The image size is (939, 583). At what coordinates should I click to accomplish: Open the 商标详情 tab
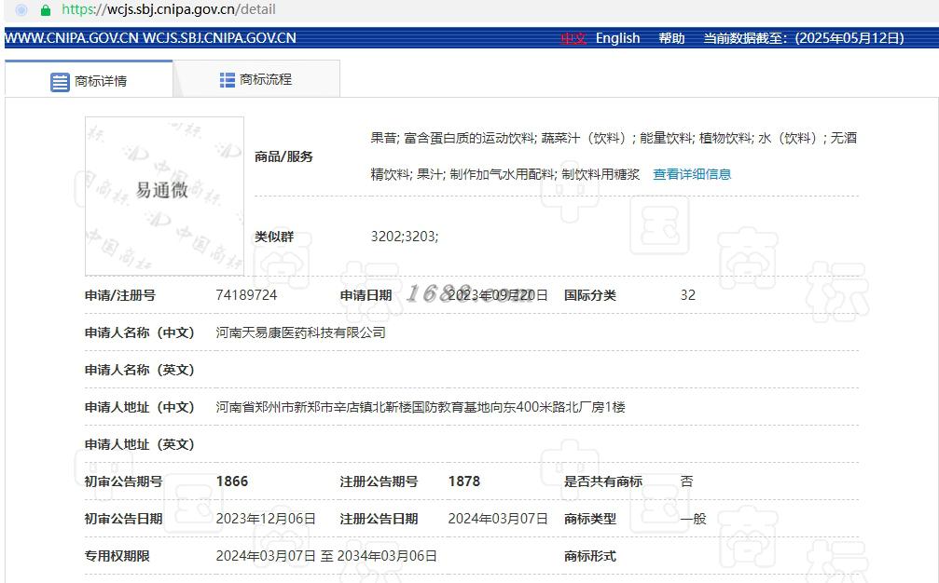(x=89, y=78)
